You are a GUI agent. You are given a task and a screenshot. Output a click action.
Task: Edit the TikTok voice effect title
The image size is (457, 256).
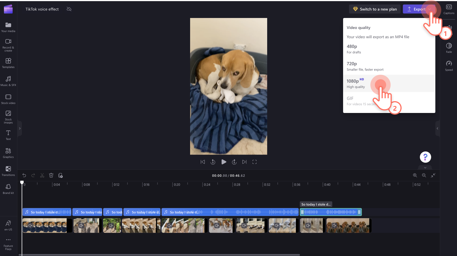pyautogui.click(x=42, y=9)
